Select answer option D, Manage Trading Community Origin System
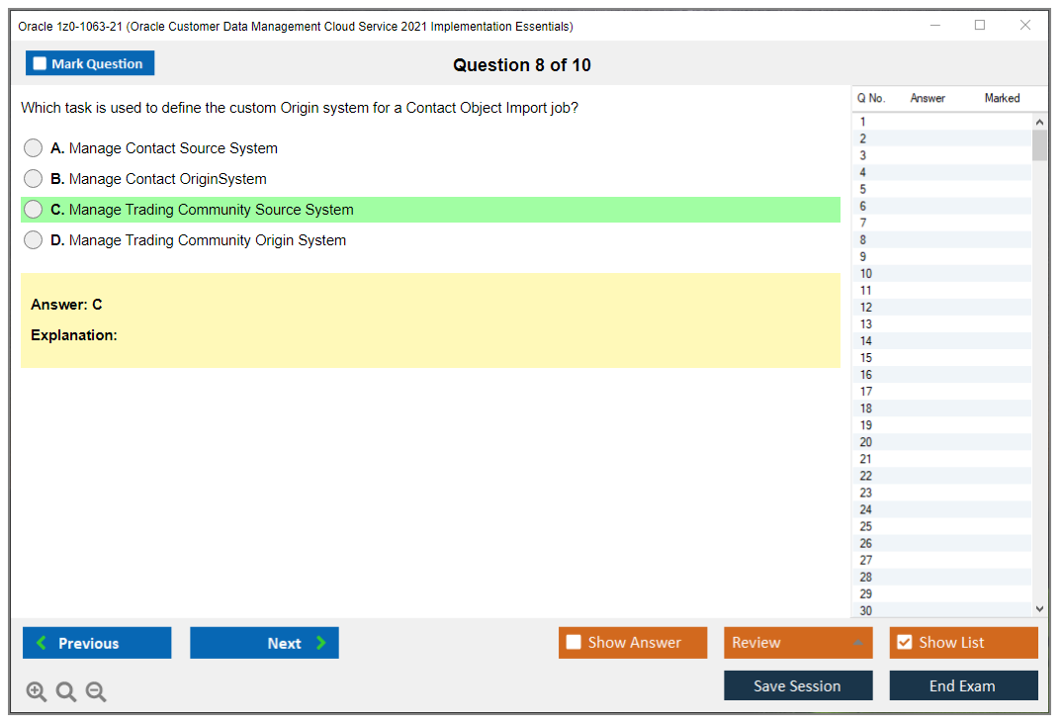Image resolution: width=1063 pixels, height=727 pixels. pyautogui.click(x=33, y=239)
